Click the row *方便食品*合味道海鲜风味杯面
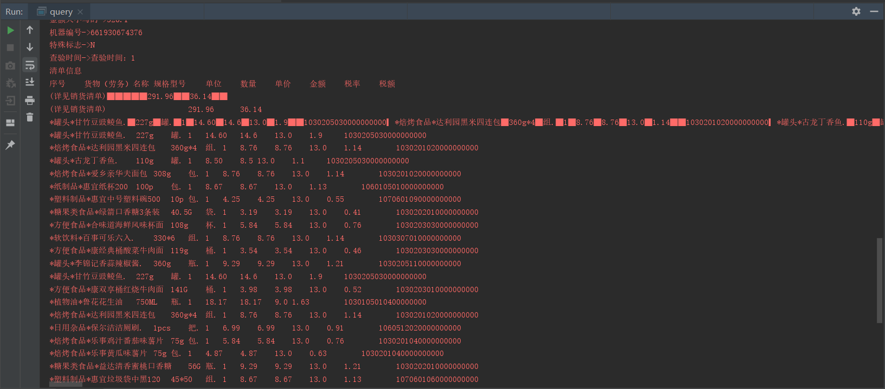Viewport: 885px width, 389px height. coord(264,225)
